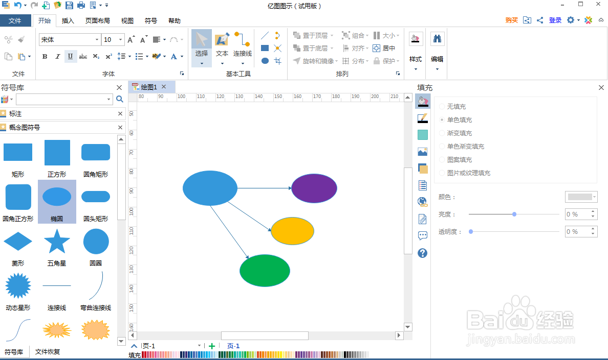Click the Print icon in quick access
Image resolution: width=608 pixels, height=360 pixels.
click(x=81, y=5)
